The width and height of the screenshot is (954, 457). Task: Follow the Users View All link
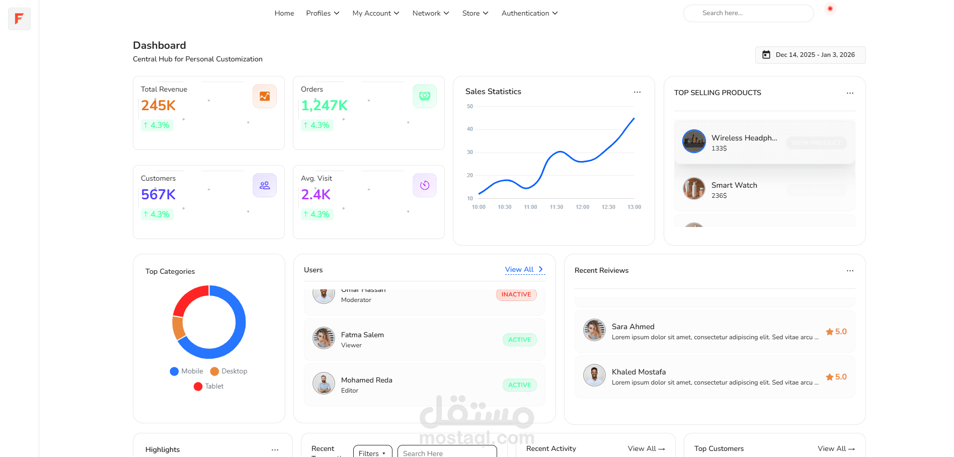coord(524,270)
